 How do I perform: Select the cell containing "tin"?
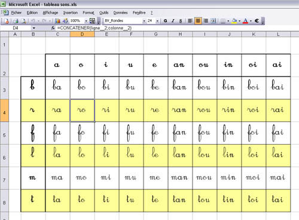pos(230,201)
